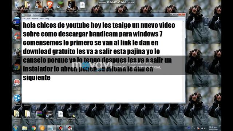Click the word "siquiente" in the text
This screenshot has height=131, width=233.
pos(37,78)
